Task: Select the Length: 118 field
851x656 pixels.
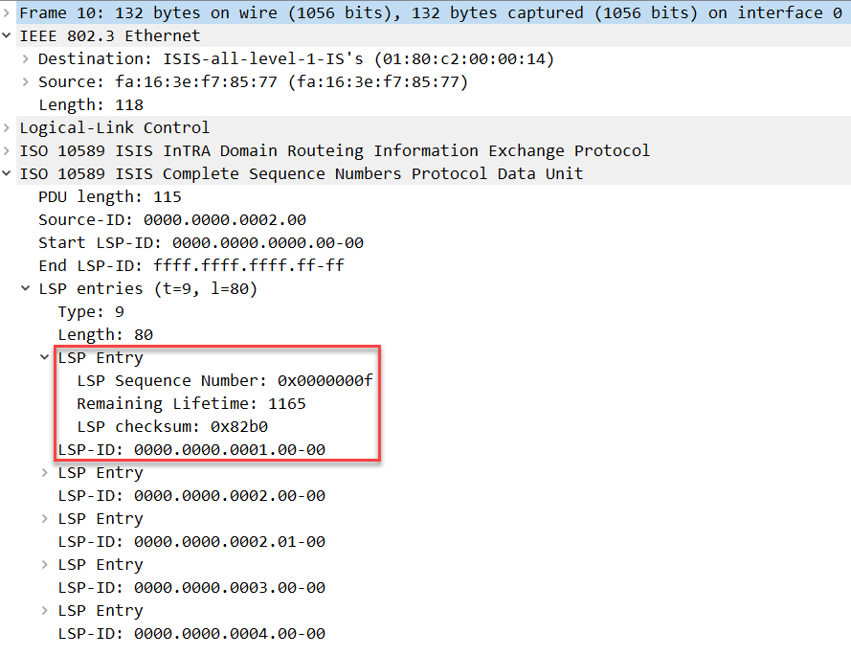Action: point(90,104)
